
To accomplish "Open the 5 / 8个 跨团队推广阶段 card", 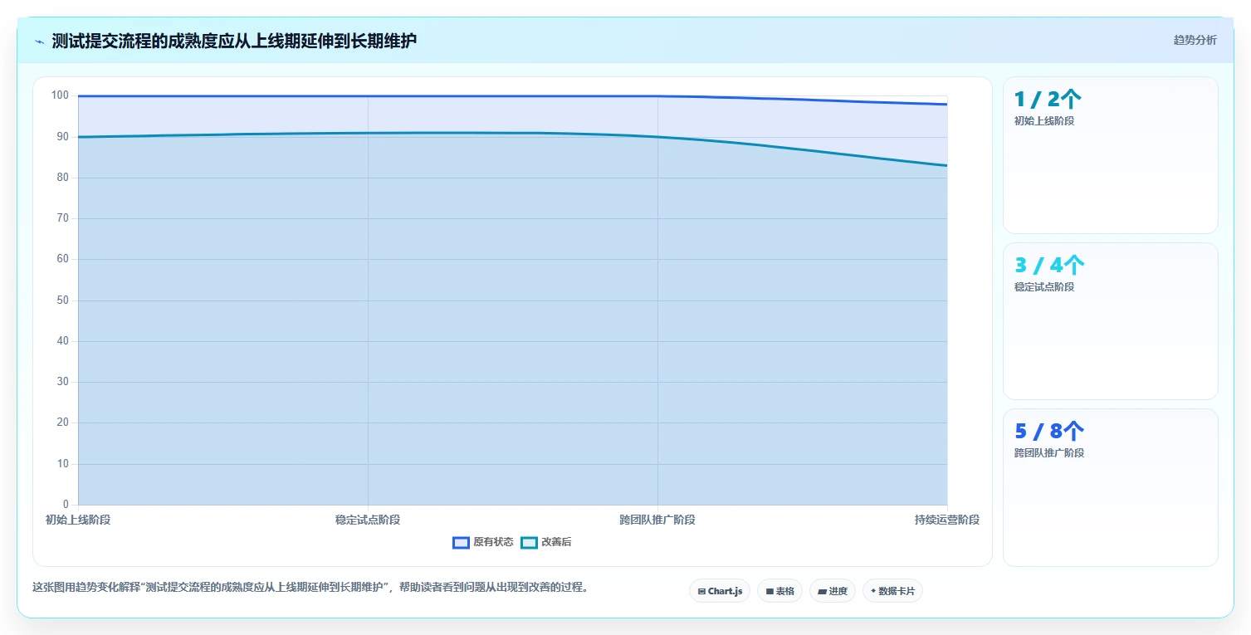I will [x=1111, y=487].
